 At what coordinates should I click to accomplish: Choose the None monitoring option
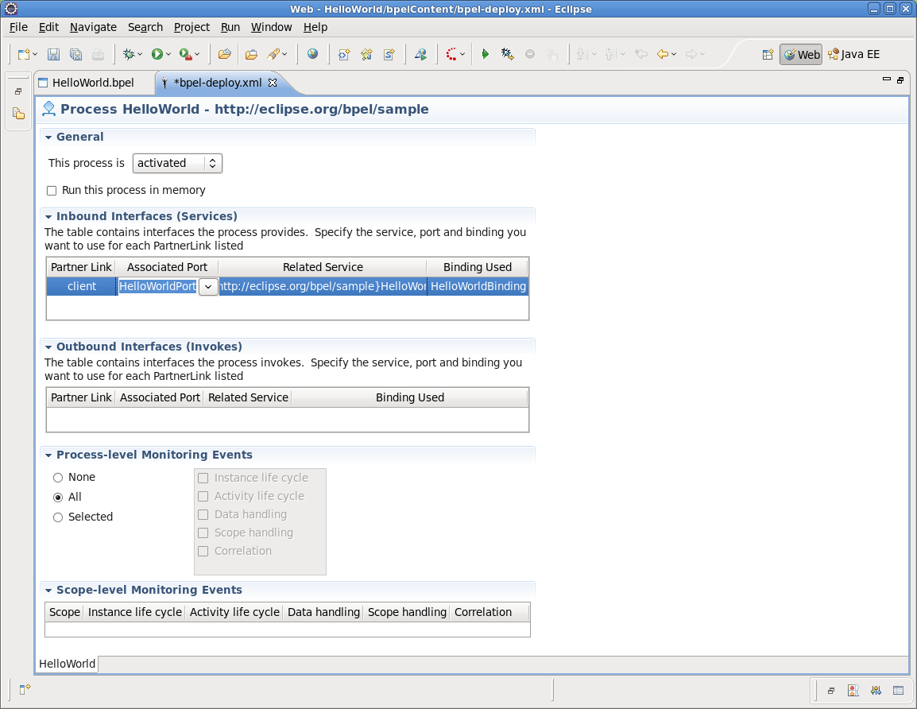pos(57,477)
